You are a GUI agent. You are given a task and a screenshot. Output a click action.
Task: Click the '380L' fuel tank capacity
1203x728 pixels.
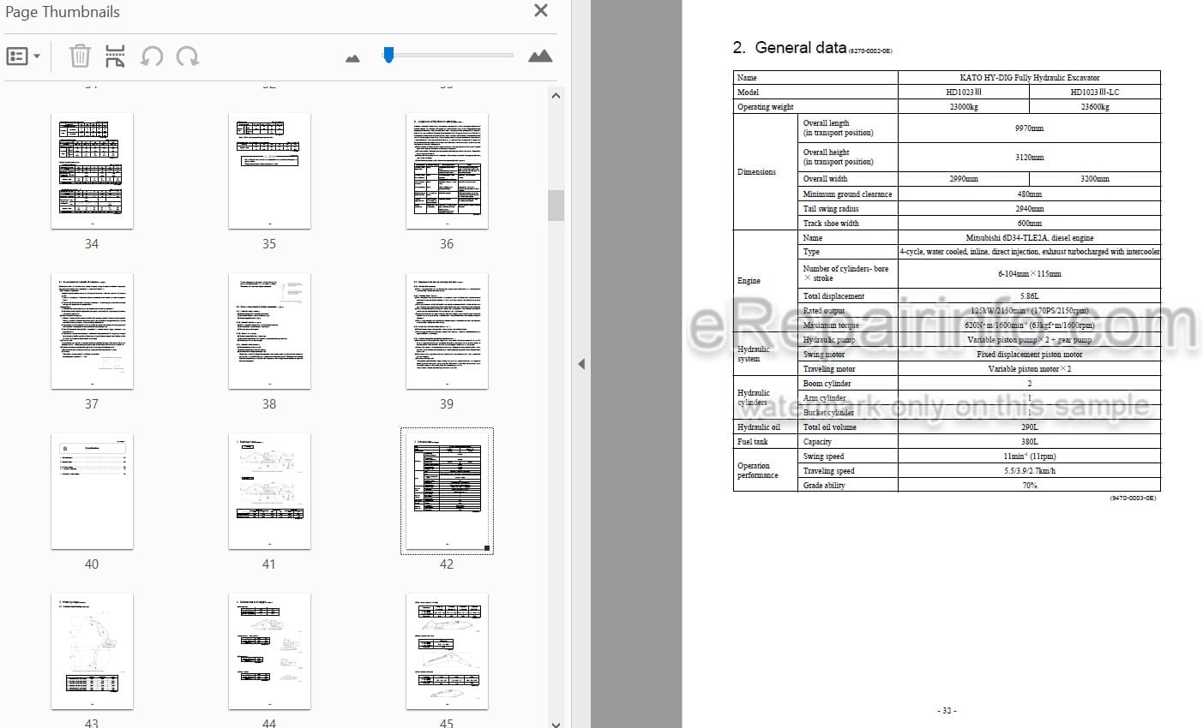pyautogui.click(x=1029, y=442)
